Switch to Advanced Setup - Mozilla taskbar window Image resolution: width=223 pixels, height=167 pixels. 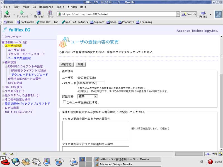[x=128, y=164]
